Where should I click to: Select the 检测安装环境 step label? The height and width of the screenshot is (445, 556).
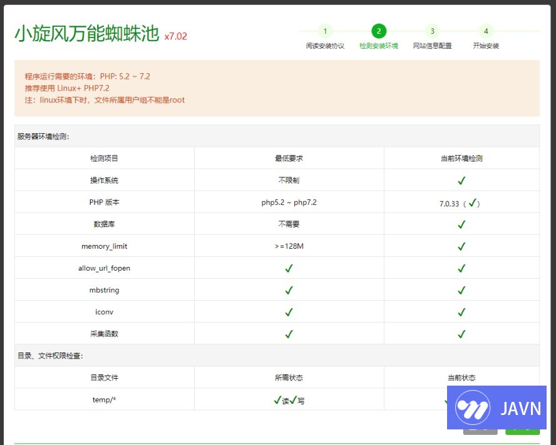(379, 46)
